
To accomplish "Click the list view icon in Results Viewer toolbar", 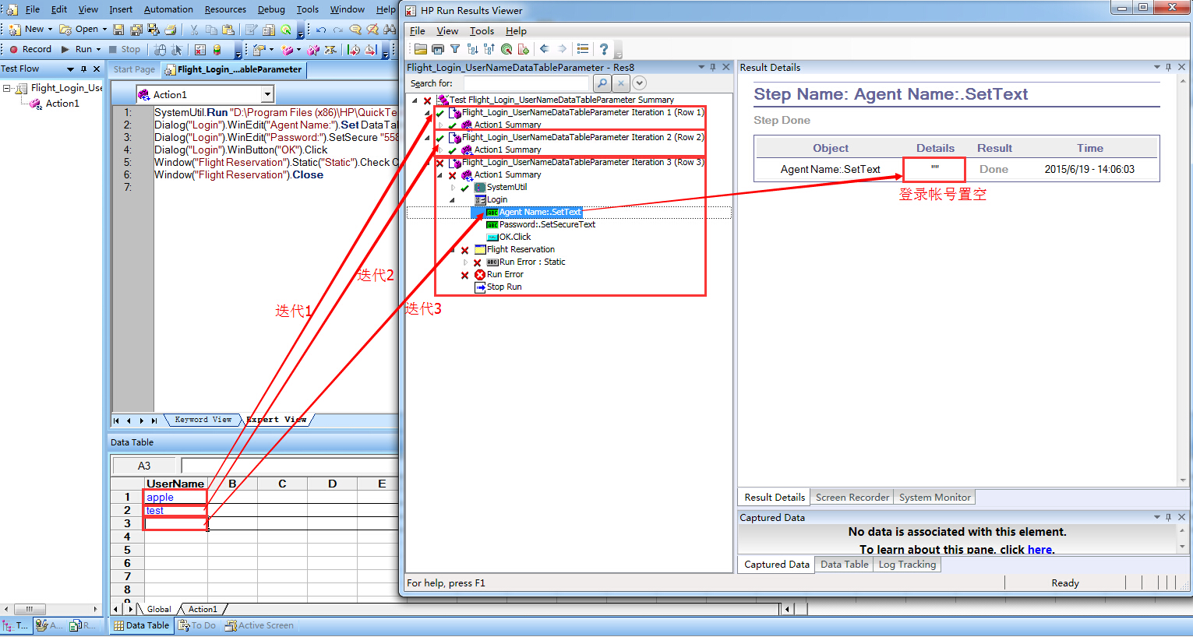I will coord(582,49).
